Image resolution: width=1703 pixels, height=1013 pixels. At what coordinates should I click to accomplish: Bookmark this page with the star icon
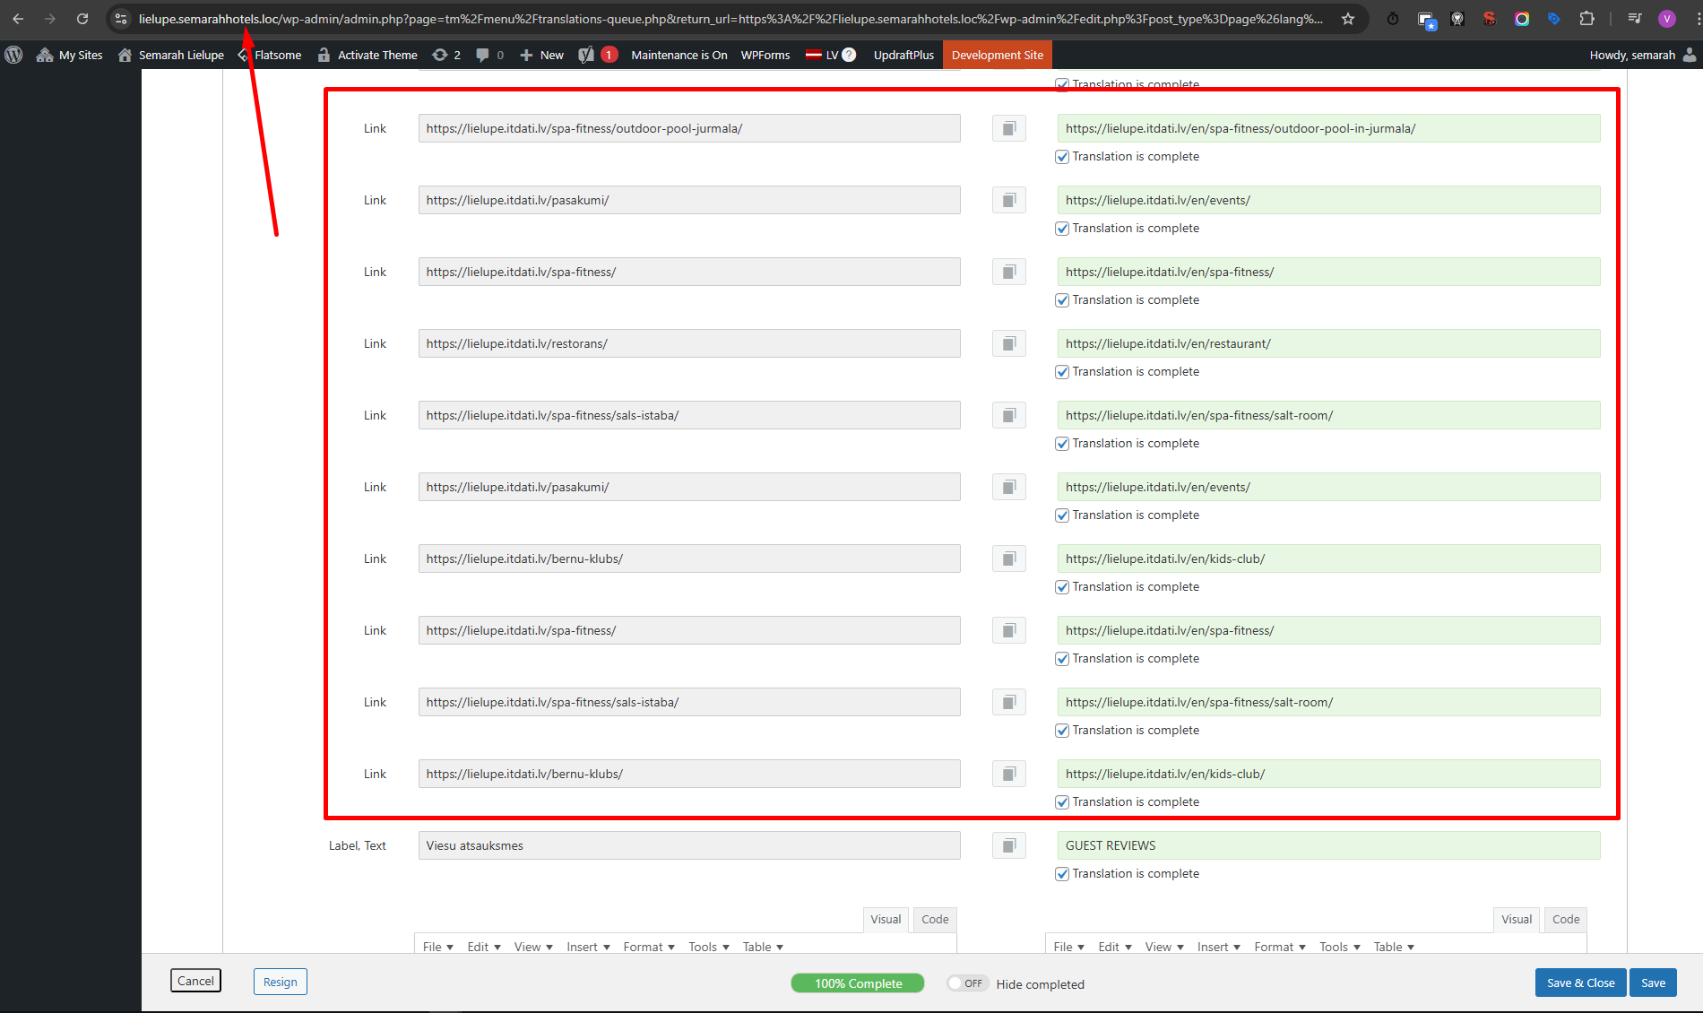[x=1348, y=19]
